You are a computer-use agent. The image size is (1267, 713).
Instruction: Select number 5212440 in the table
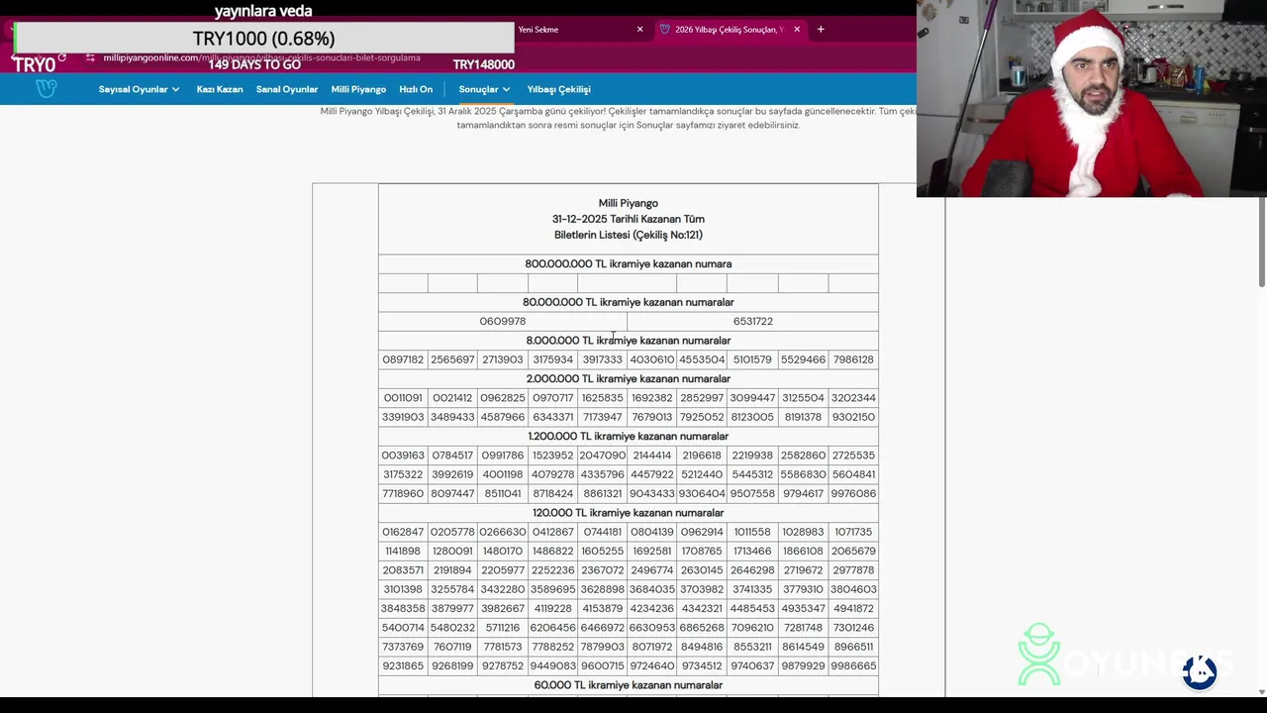(x=702, y=474)
